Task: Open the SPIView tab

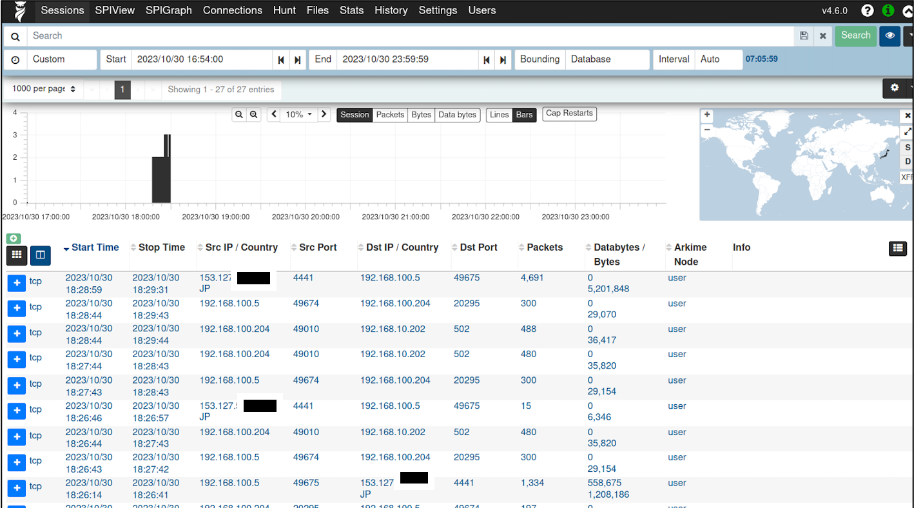Action: 115,10
